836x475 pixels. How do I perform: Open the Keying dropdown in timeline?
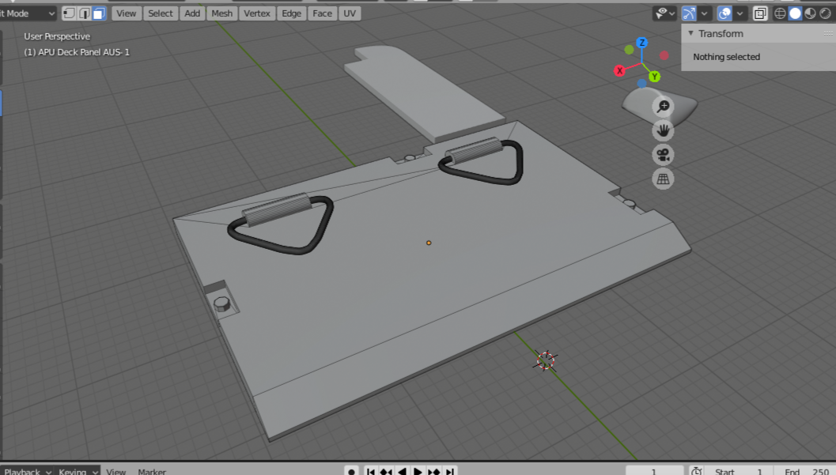[x=78, y=471]
